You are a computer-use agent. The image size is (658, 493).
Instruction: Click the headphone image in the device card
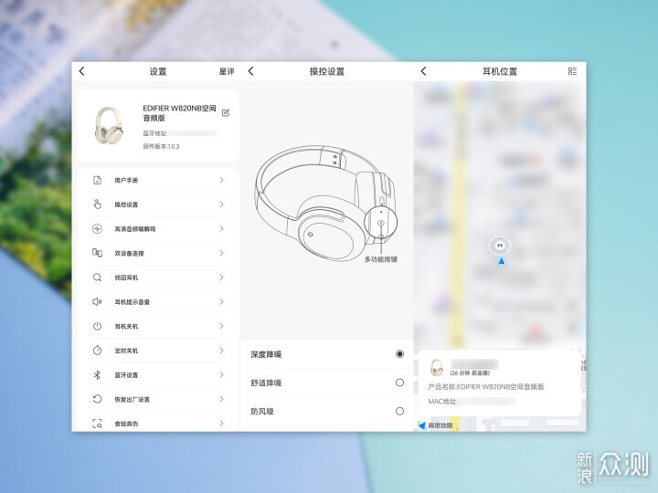pos(109,126)
